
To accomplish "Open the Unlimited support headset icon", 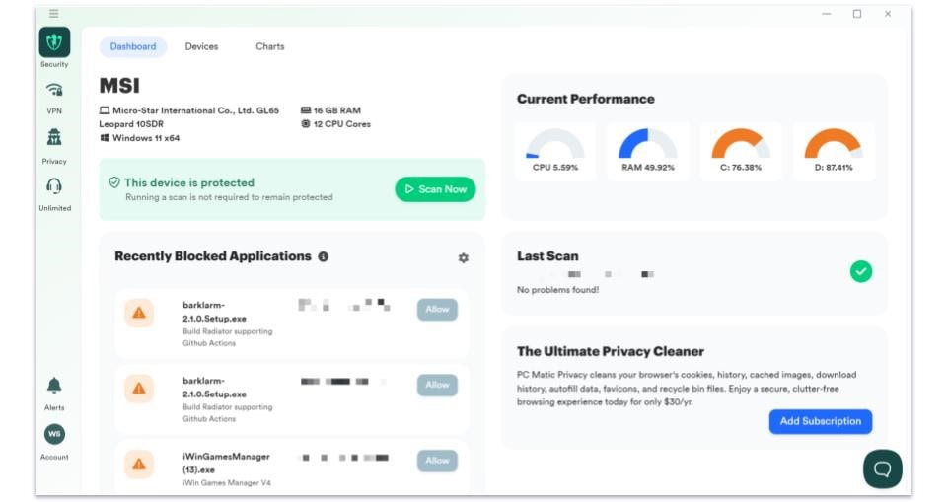I will point(54,186).
